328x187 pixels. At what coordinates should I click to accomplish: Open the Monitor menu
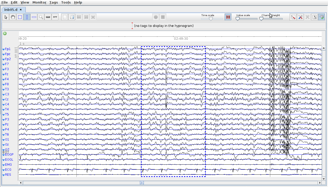(x=39, y=2)
